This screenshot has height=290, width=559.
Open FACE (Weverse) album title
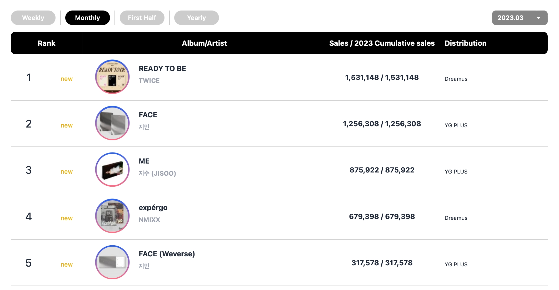coord(167,254)
